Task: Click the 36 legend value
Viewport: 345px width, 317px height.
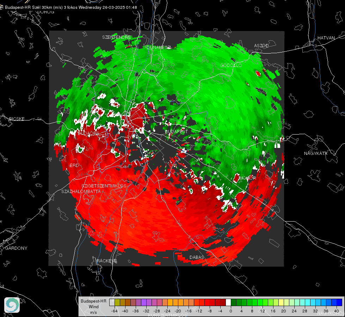Action: [326, 311]
